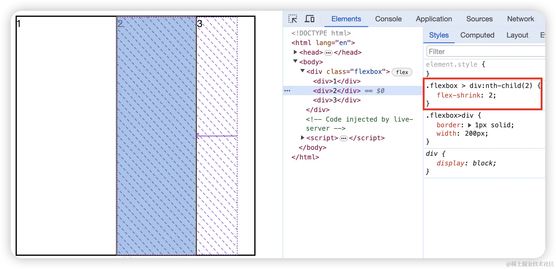Image resolution: width=556 pixels, height=269 pixels.
Task: Select the Computed sub-tab
Action: 477,35
